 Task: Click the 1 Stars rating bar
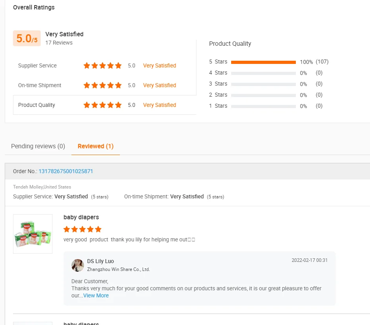coord(263,106)
